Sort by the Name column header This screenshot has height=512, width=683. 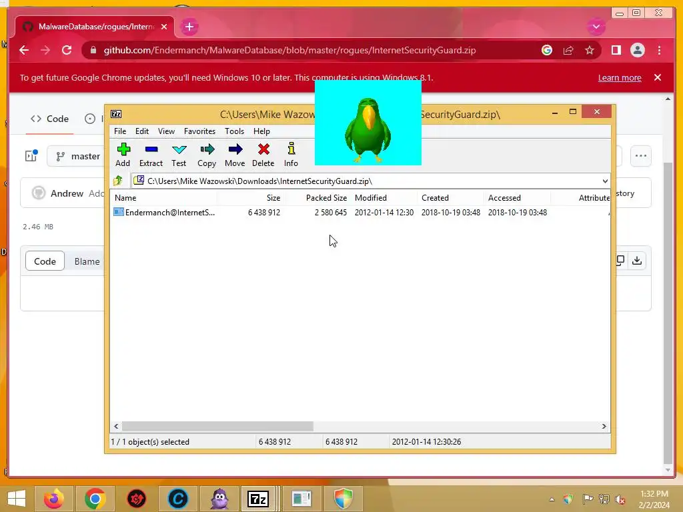tap(164, 197)
